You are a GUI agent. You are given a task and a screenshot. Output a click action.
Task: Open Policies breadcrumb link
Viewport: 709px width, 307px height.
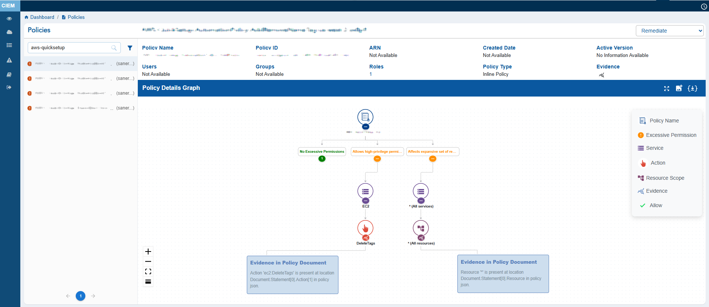76,17
